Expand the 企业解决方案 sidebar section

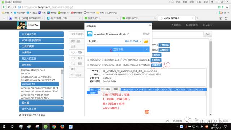[x=41, y=34]
